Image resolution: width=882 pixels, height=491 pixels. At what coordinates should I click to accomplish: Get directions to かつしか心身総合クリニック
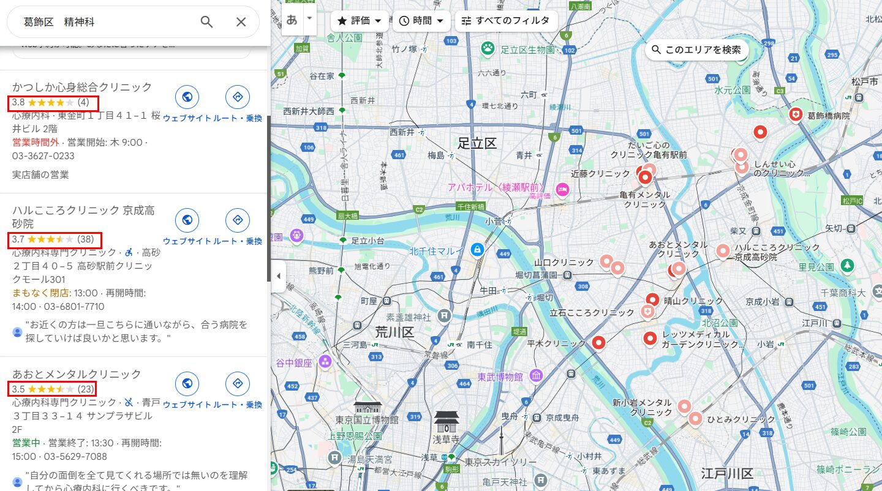click(238, 97)
